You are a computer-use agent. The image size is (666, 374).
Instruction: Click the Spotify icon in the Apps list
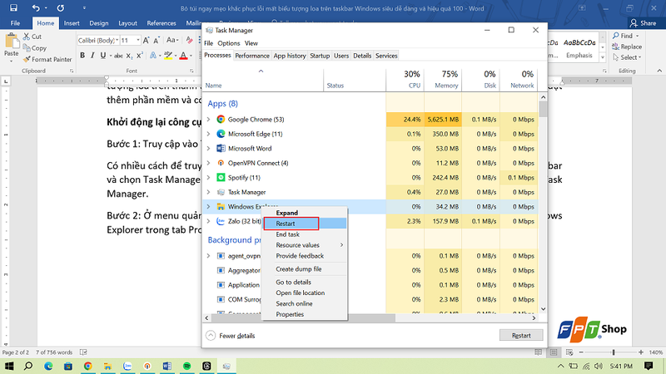point(221,177)
